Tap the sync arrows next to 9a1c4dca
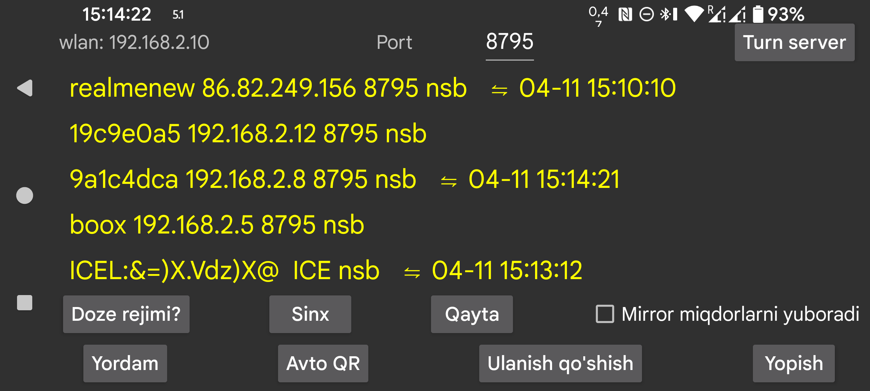870x391 pixels. [x=448, y=181]
